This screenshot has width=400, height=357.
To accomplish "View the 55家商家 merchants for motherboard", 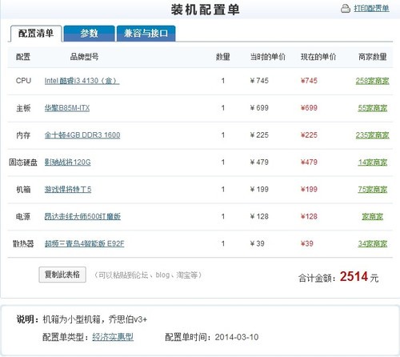I will (x=372, y=108).
